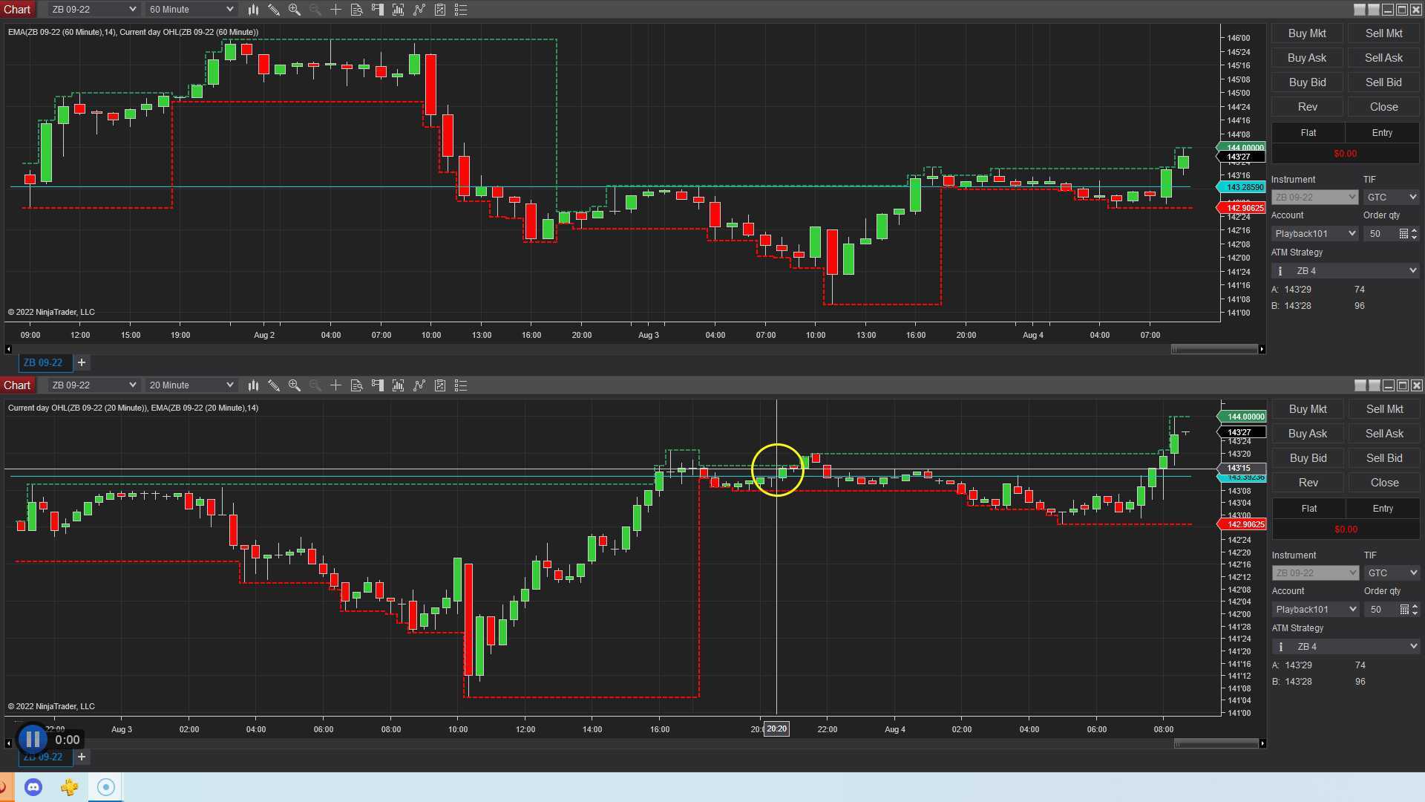Open the drawing tools pencil icon
This screenshot has width=1425, height=802.
point(274,10)
